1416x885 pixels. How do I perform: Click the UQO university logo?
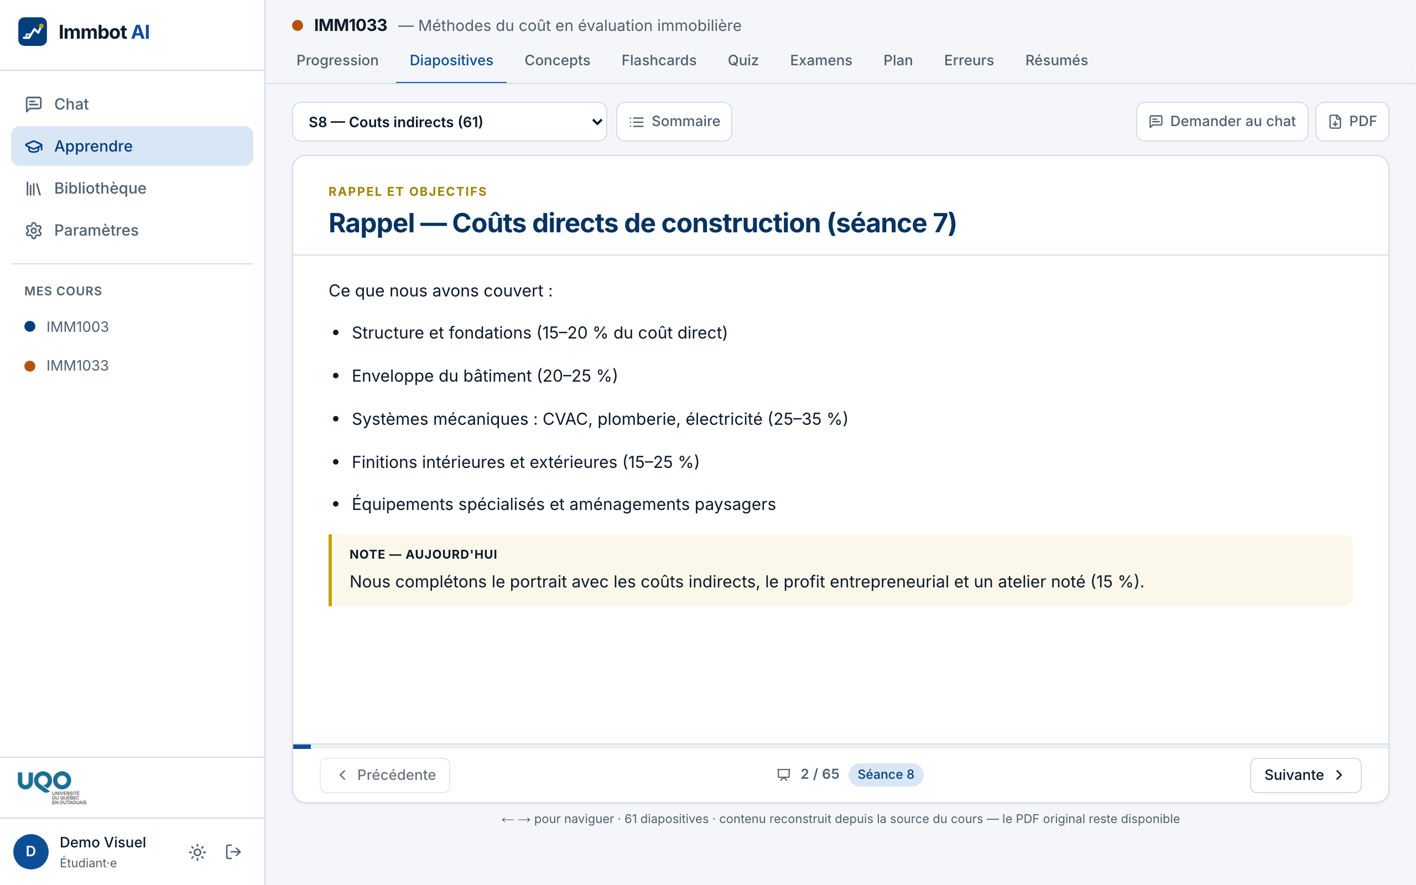point(51,787)
